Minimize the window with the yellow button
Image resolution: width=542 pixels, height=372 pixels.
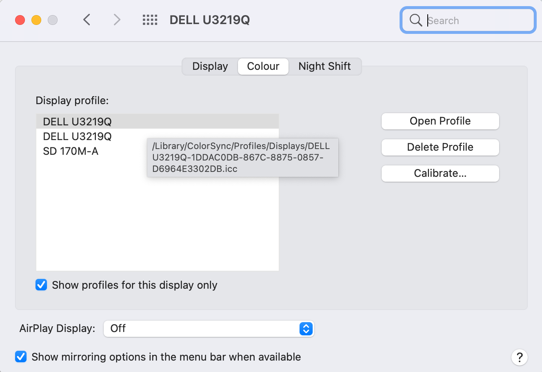point(36,20)
